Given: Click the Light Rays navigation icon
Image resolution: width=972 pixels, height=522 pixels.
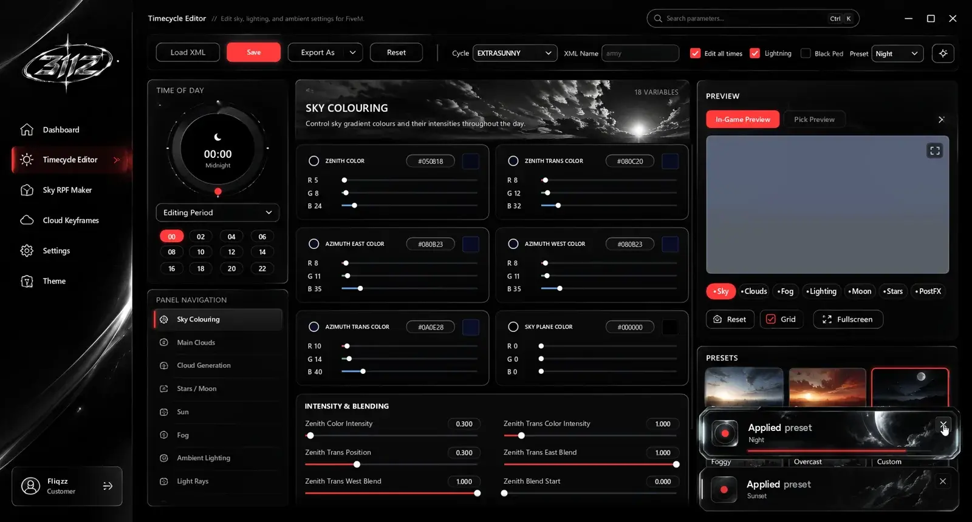Looking at the screenshot, I should coord(164,481).
